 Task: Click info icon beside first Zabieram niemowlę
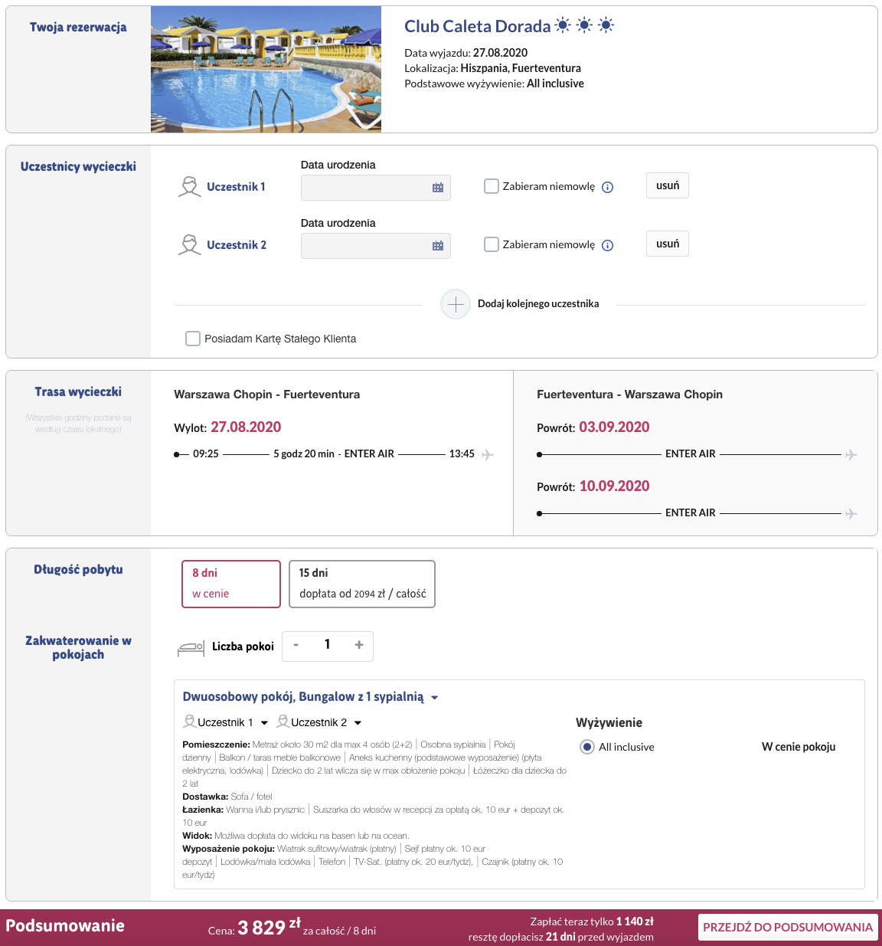(x=608, y=188)
